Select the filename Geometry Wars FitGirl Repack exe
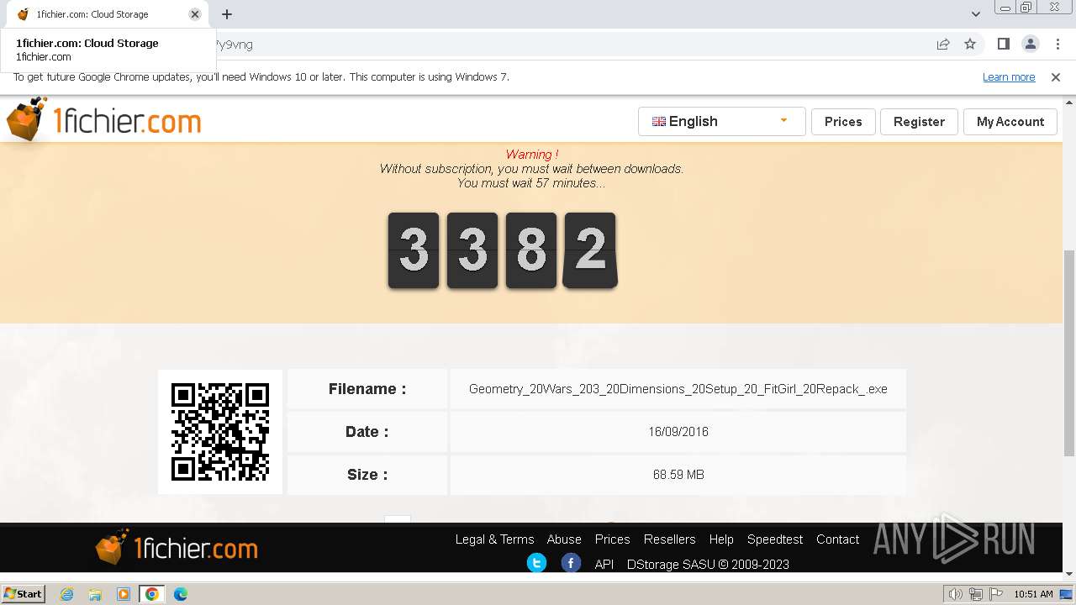The height and width of the screenshot is (605, 1076). tap(678, 389)
